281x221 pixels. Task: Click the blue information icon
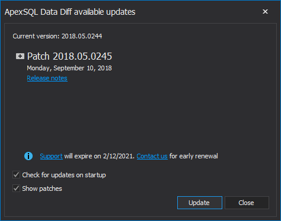tap(28, 156)
